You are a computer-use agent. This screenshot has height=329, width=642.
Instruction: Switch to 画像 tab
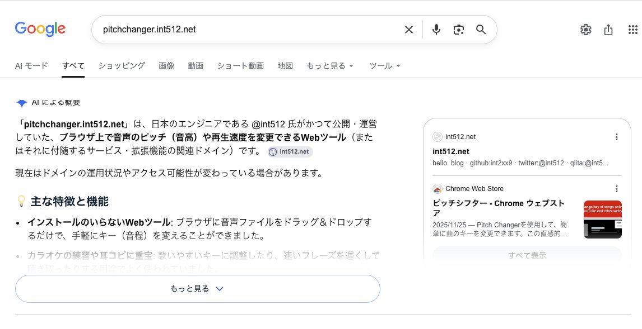point(166,66)
